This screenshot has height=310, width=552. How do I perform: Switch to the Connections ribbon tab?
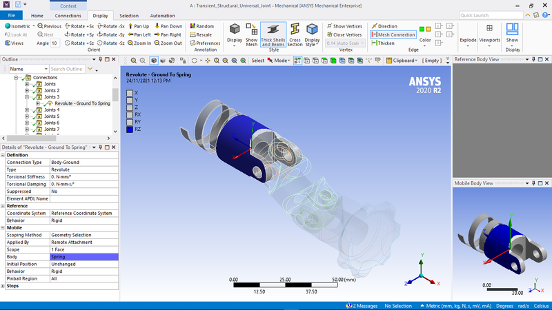(x=68, y=15)
